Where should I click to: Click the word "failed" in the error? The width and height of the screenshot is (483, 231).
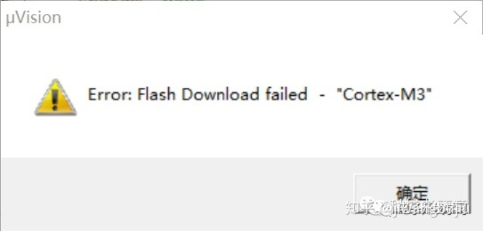pyautogui.click(x=286, y=94)
